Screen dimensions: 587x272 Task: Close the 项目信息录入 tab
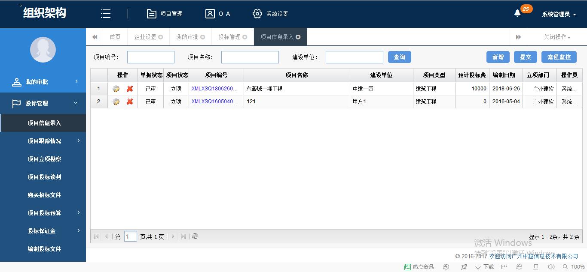tap(298, 37)
